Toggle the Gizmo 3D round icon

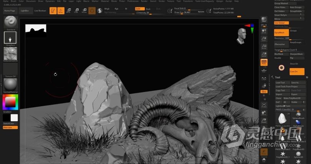[x=92, y=11]
